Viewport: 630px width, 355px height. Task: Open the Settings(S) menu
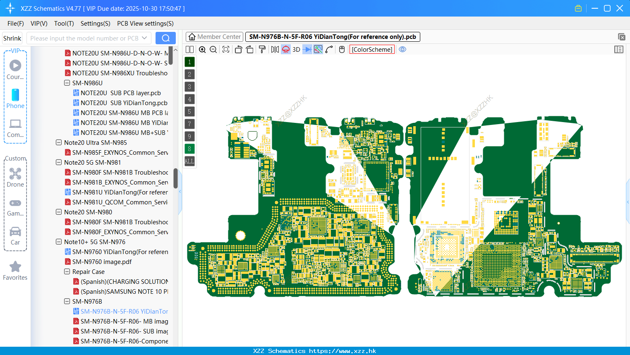tap(96, 24)
